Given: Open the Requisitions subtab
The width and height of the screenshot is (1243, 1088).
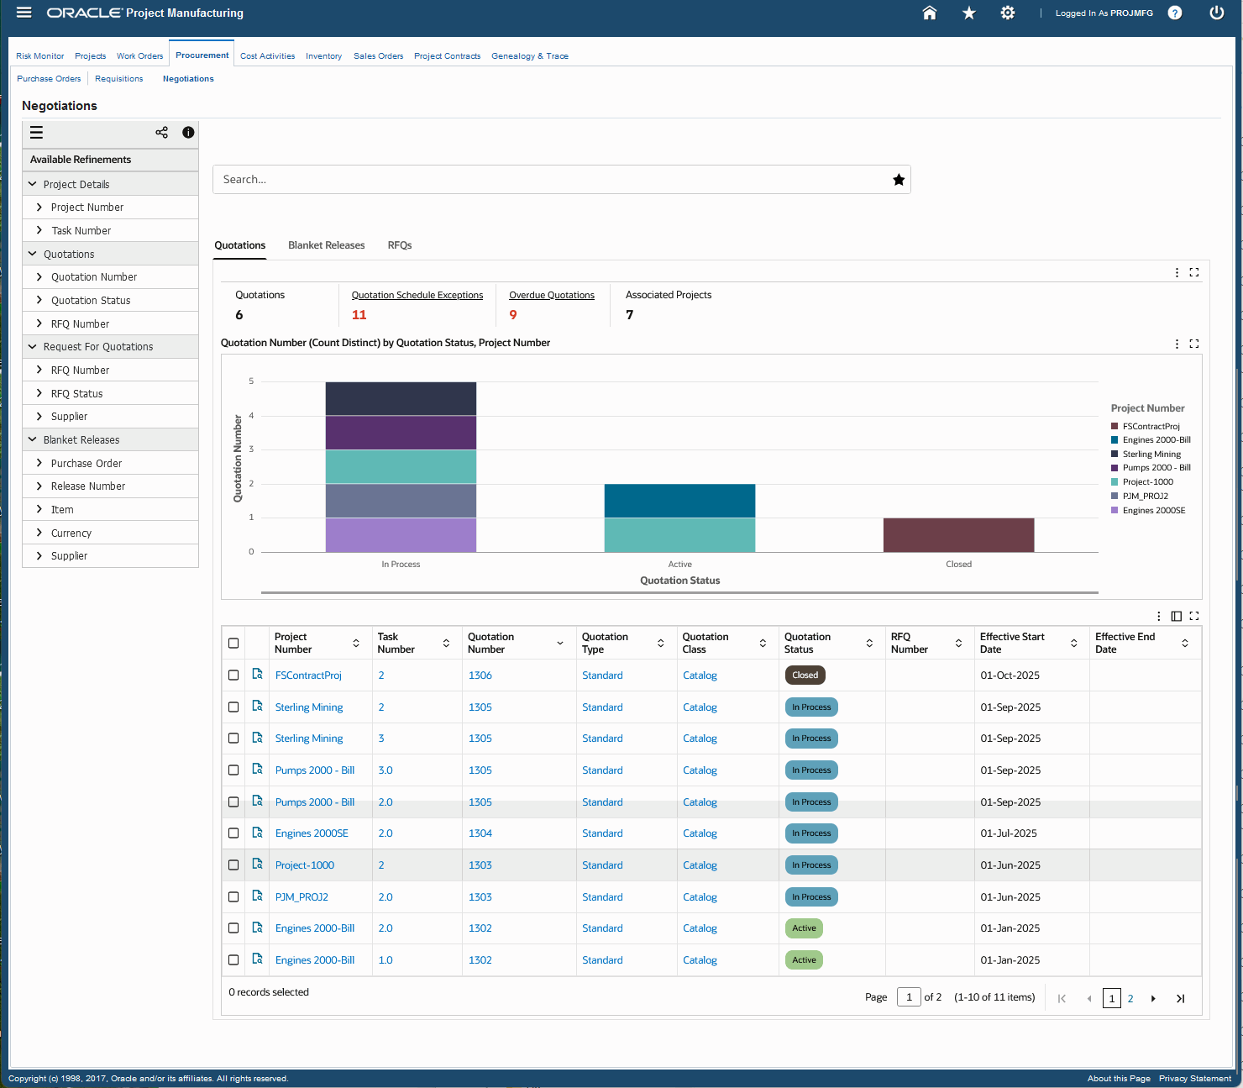Looking at the screenshot, I should point(119,79).
